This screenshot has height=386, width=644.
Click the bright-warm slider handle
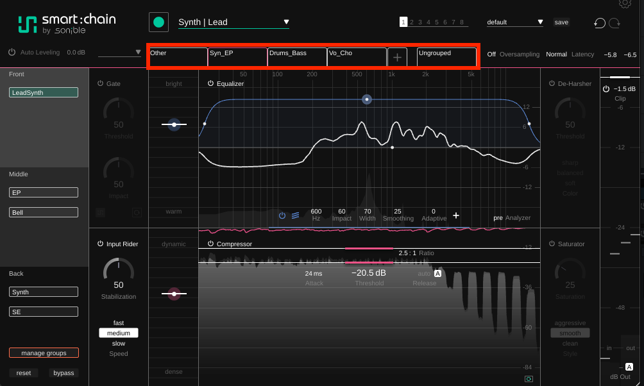point(174,124)
